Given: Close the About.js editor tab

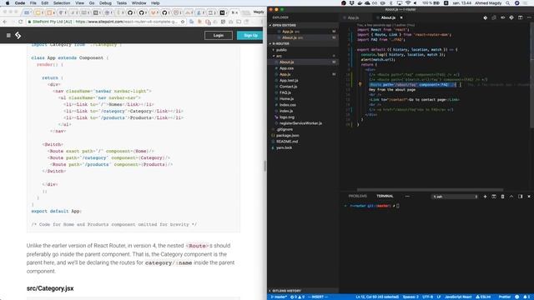Looking at the screenshot, I should pyautogui.click(x=401, y=17).
